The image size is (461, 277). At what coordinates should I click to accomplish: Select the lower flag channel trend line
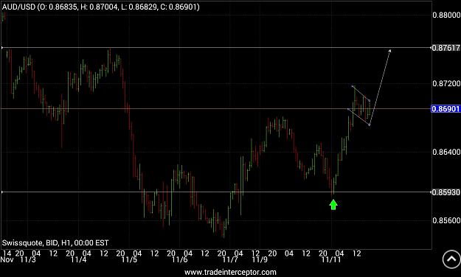(358, 117)
